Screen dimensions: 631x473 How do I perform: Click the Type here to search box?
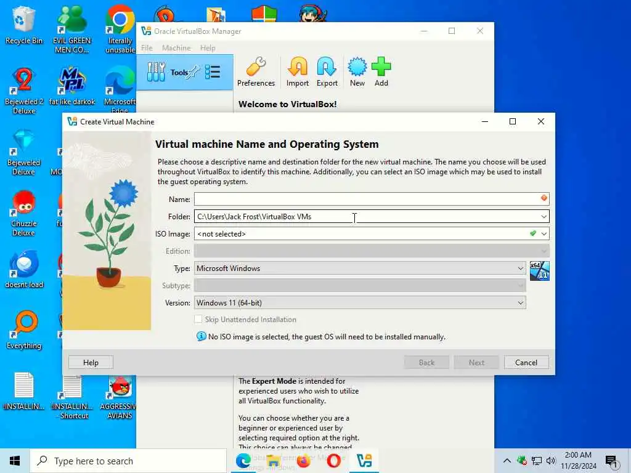pos(128,461)
